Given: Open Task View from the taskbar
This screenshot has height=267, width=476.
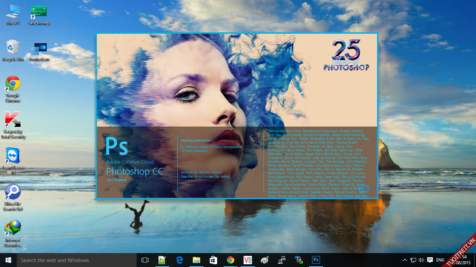Looking at the screenshot, I should click(x=145, y=260).
